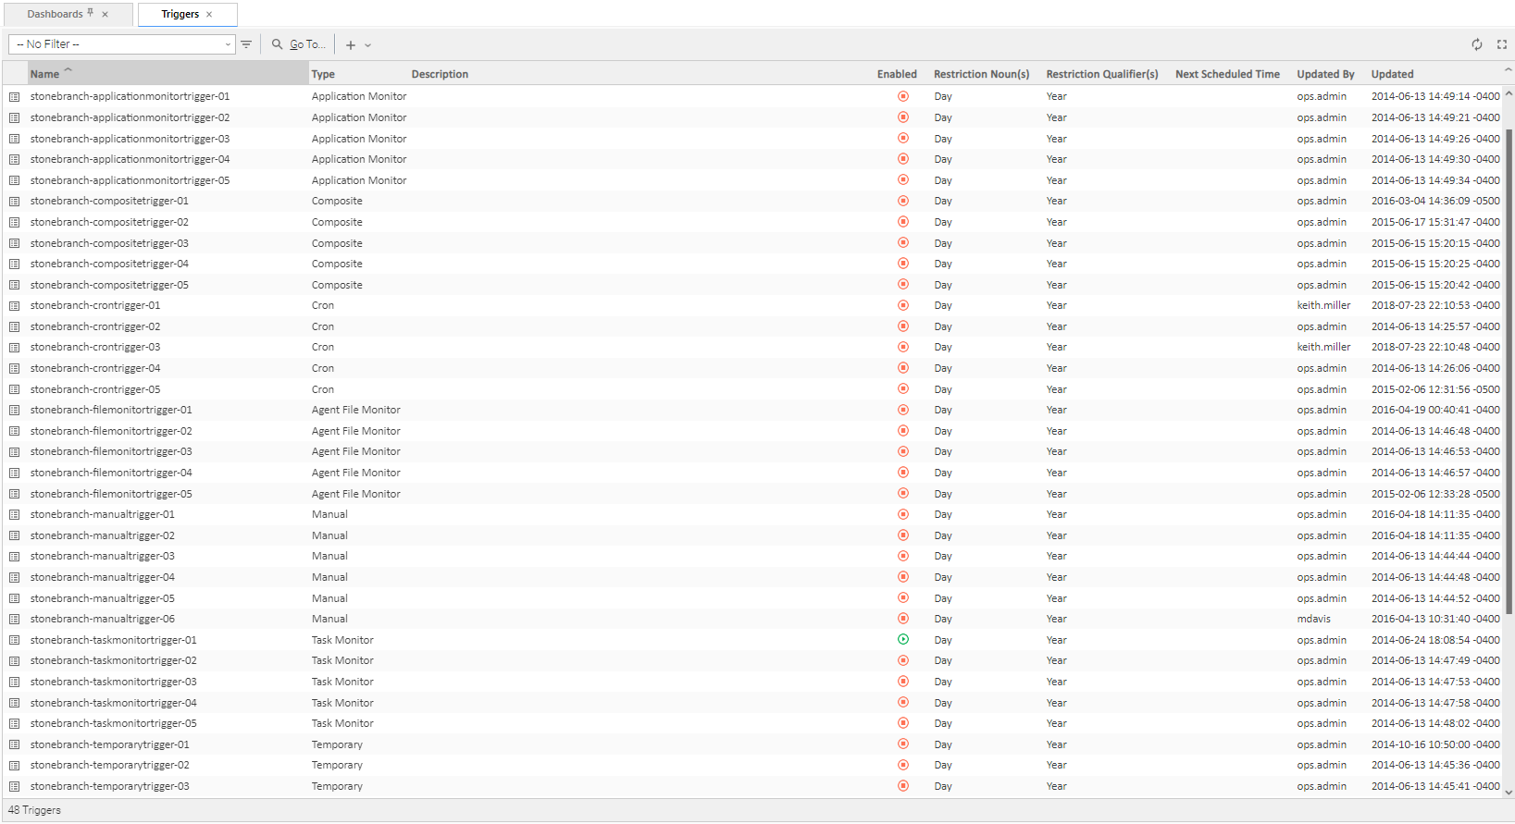Open column options arrow at header right
Image resolution: width=1515 pixels, height=824 pixels.
[x=1509, y=70]
